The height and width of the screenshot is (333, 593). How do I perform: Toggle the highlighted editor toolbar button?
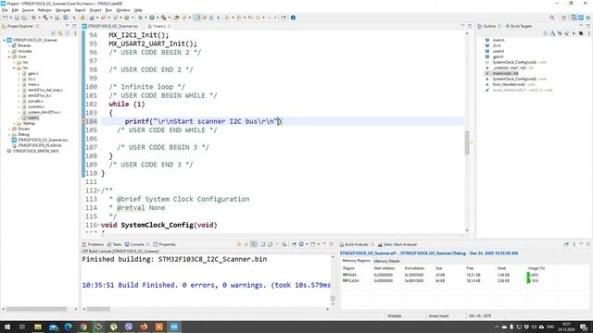pyautogui.click(x=197, y=18)
